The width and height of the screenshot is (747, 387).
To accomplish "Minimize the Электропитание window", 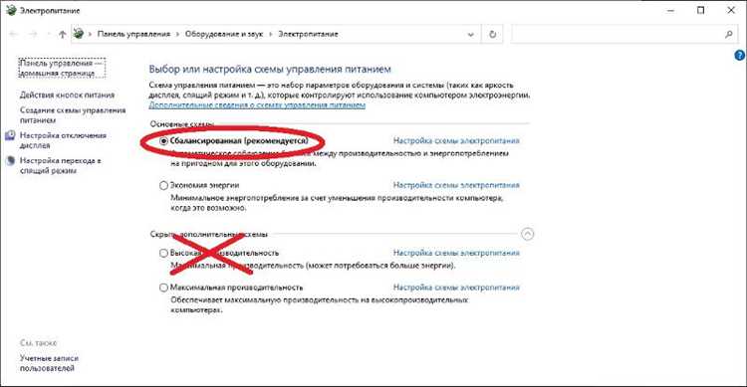I will tap(670, 11).
